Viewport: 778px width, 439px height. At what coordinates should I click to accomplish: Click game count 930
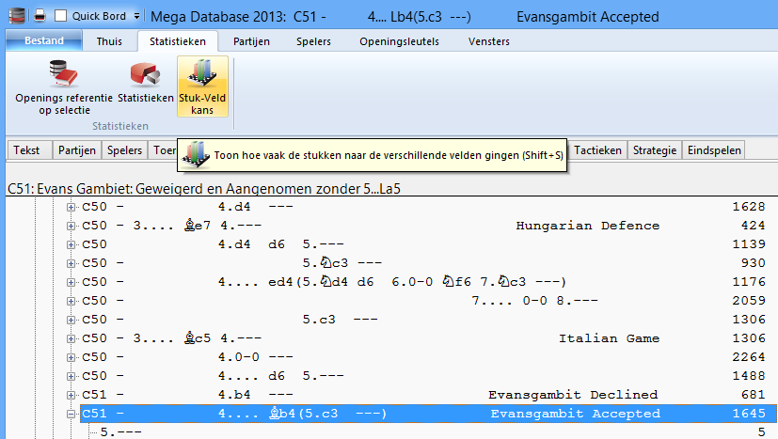pos(754,263)
